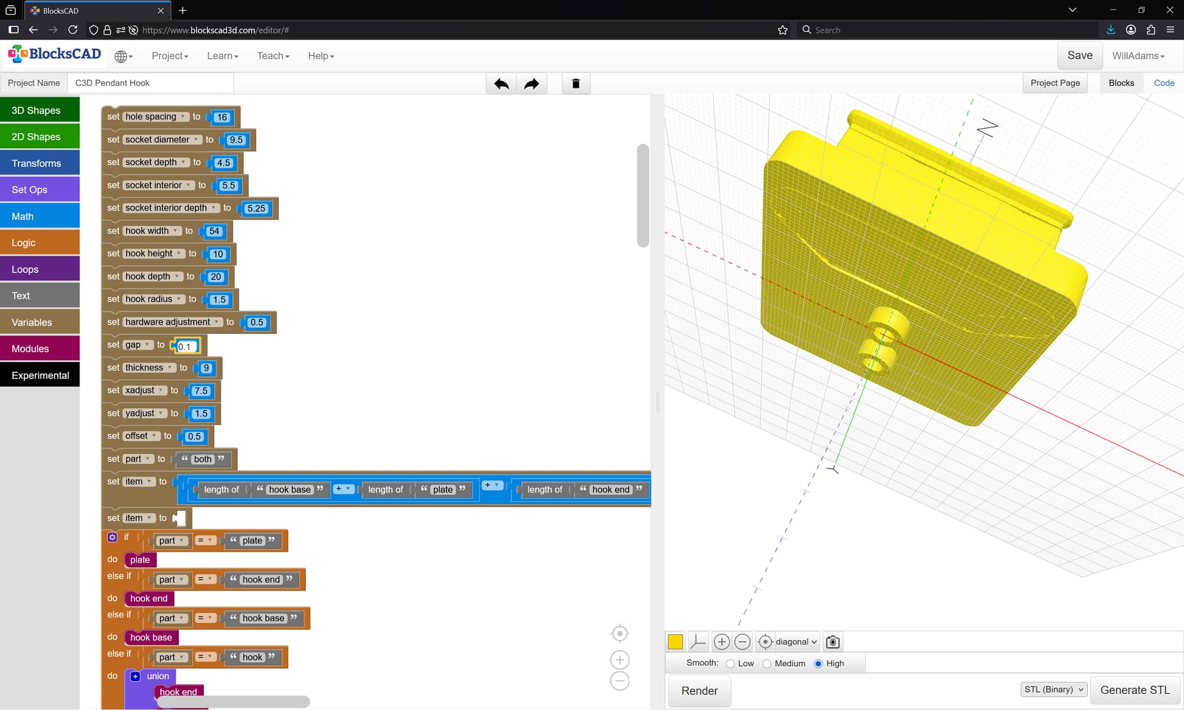Open the WillAdams account dropdown
The height and width of the screenshot is (710, 1184).
click(1138, 56)
